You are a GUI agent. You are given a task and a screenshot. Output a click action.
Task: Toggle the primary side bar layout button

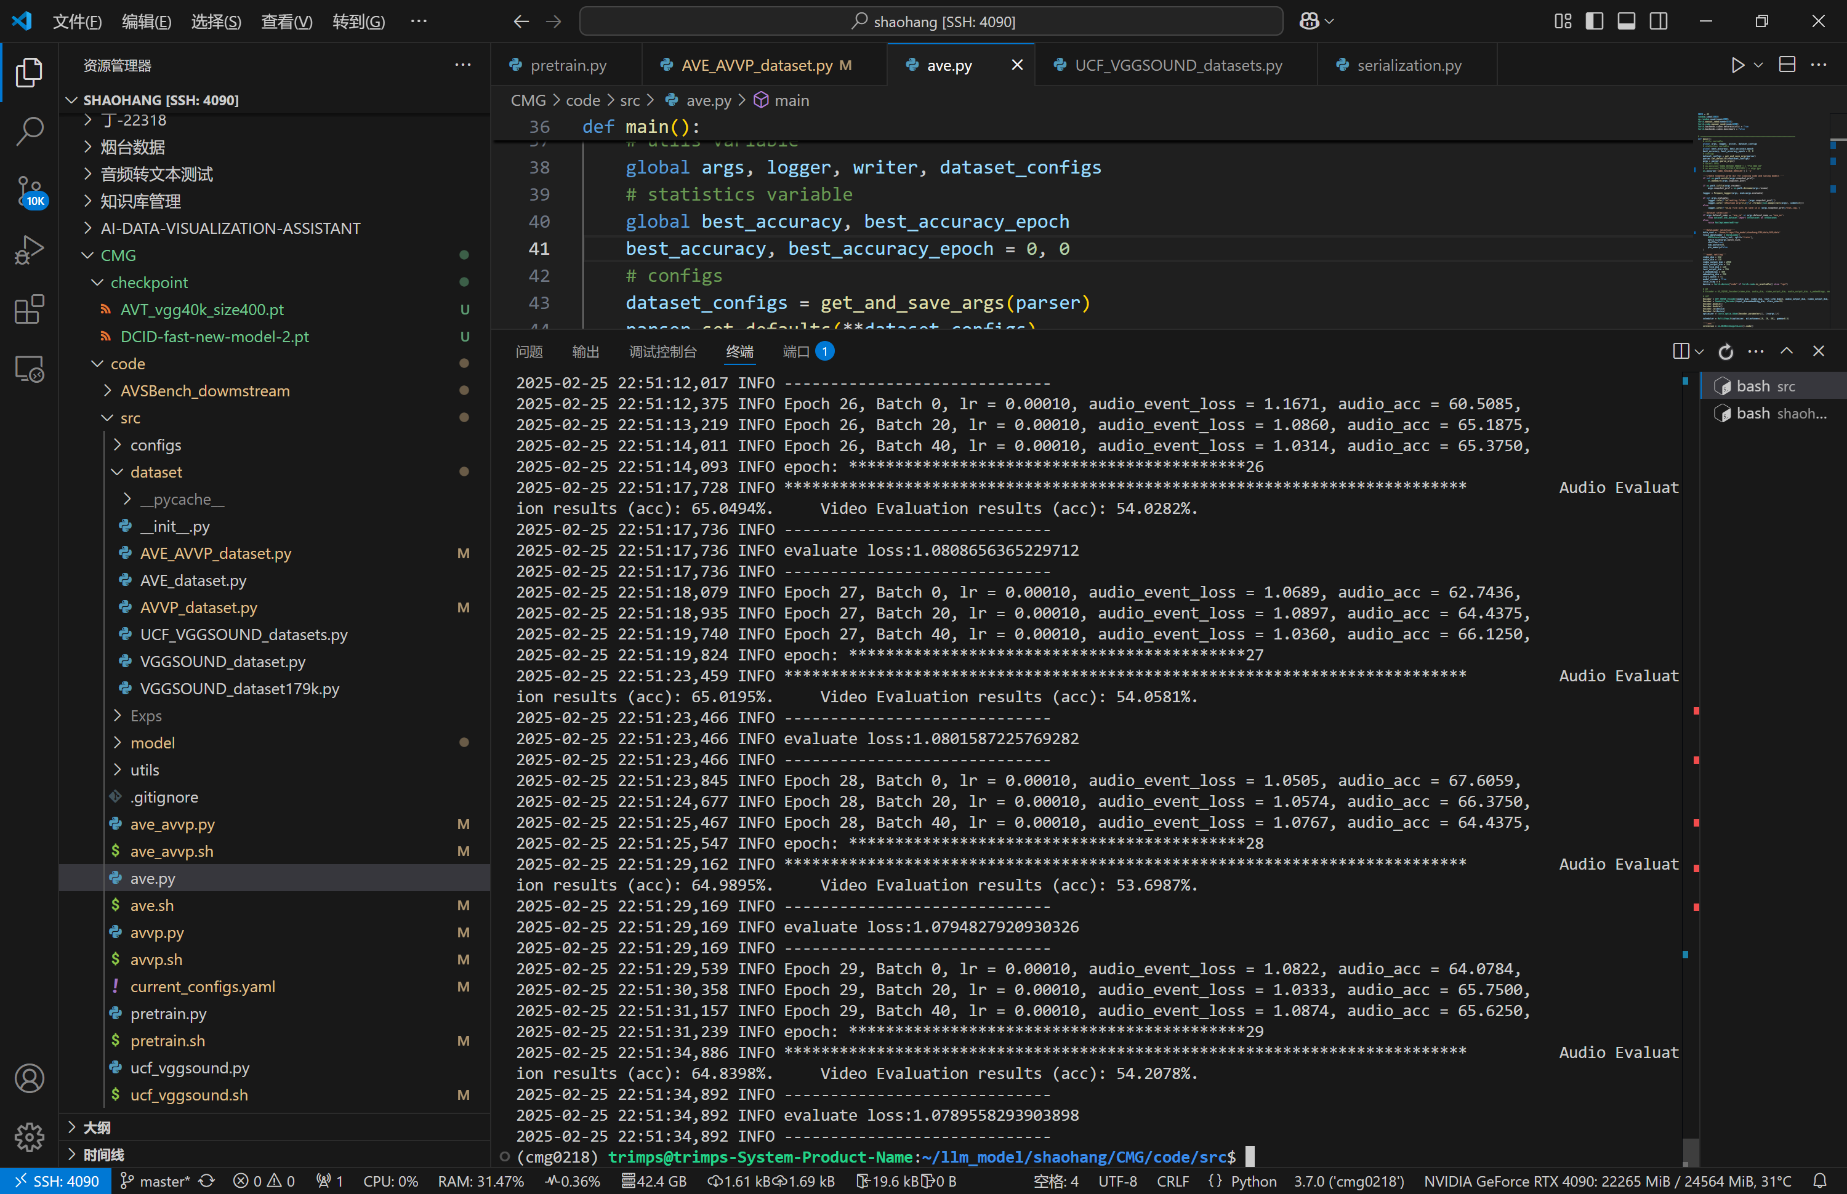point(1594,21)
